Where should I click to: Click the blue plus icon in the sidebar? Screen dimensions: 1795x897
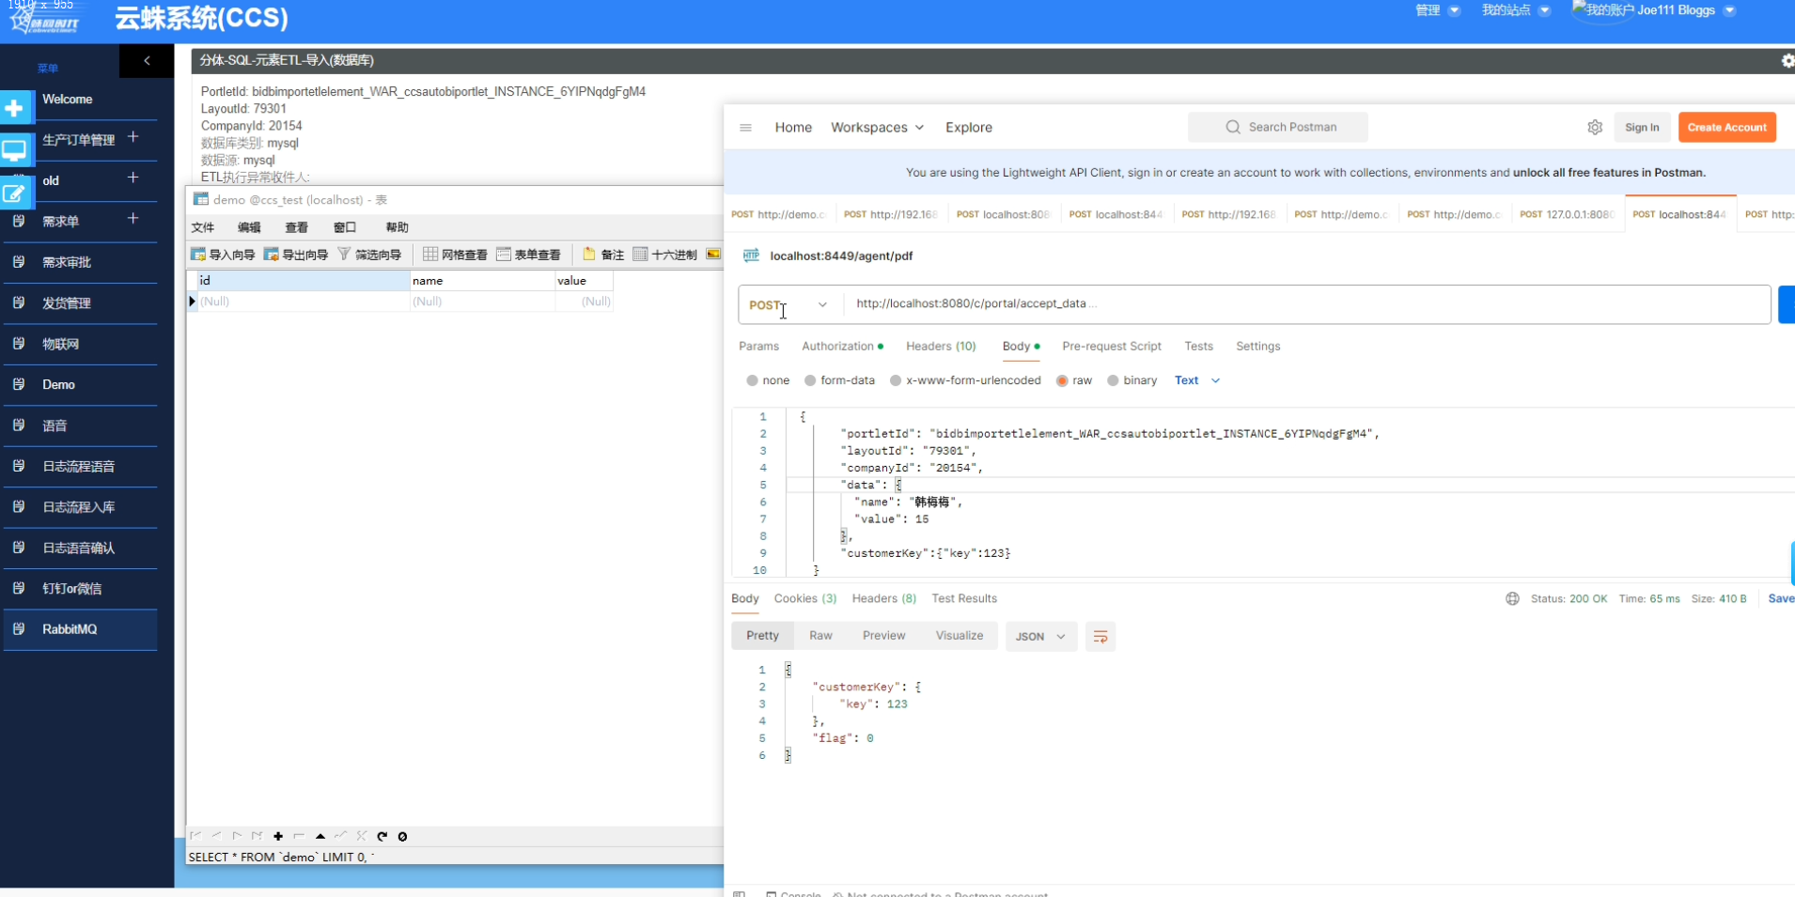click(x=14, y=109)
